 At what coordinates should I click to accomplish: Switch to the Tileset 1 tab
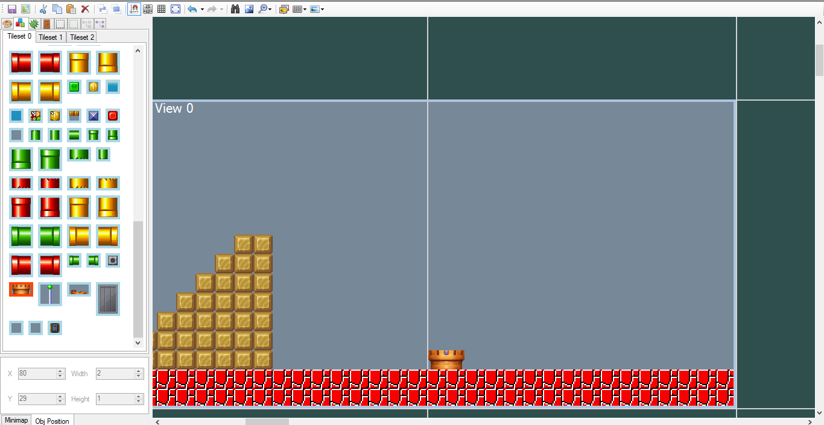pyautogui.click(x=51, y=37)
